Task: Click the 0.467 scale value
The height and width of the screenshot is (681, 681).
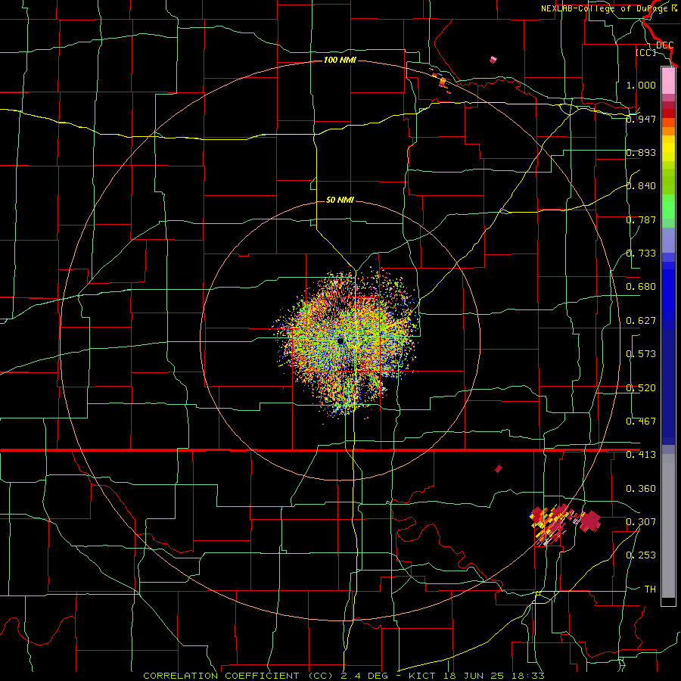Action: 641,421
